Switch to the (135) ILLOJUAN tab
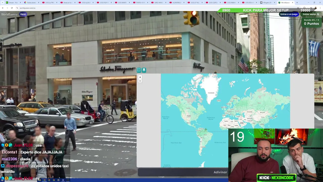 (x=86, y=3)
